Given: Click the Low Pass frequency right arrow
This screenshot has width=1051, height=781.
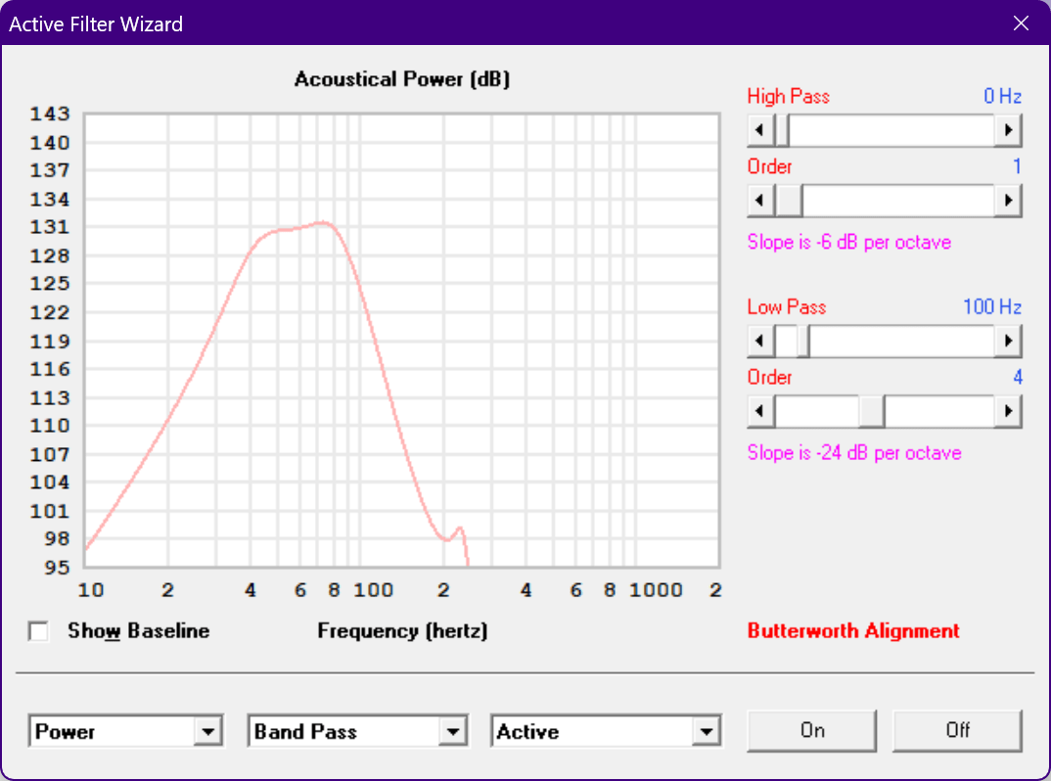Looking at the screenshot, I should [x=1008, y=342].
